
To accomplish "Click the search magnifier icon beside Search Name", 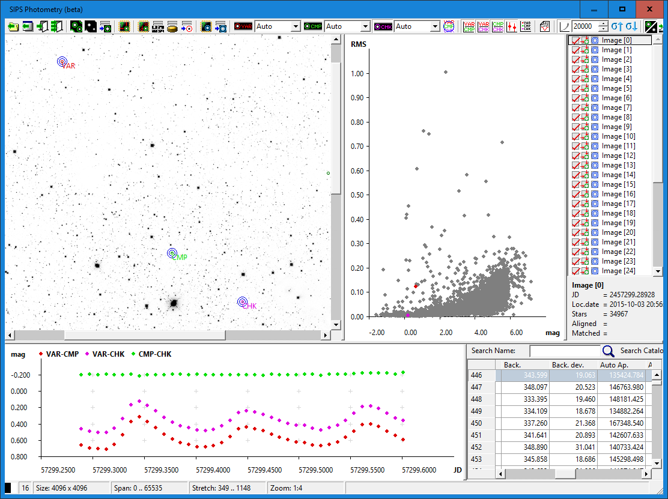I will pyautogui.click(x=608, y=351).
